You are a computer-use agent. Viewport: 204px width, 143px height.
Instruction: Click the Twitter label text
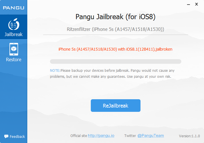tap(130, 136)
